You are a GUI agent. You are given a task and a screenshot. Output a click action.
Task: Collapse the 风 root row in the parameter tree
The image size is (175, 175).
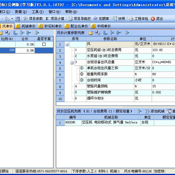pos(67,44)
